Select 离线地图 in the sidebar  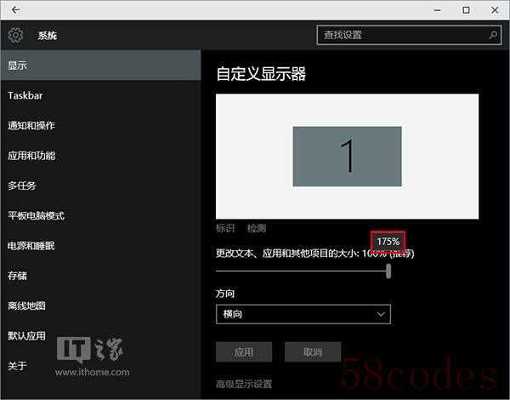point(26,306)
